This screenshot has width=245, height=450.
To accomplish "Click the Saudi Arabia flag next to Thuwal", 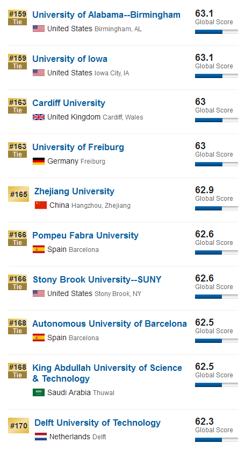I will pos(39,392).
